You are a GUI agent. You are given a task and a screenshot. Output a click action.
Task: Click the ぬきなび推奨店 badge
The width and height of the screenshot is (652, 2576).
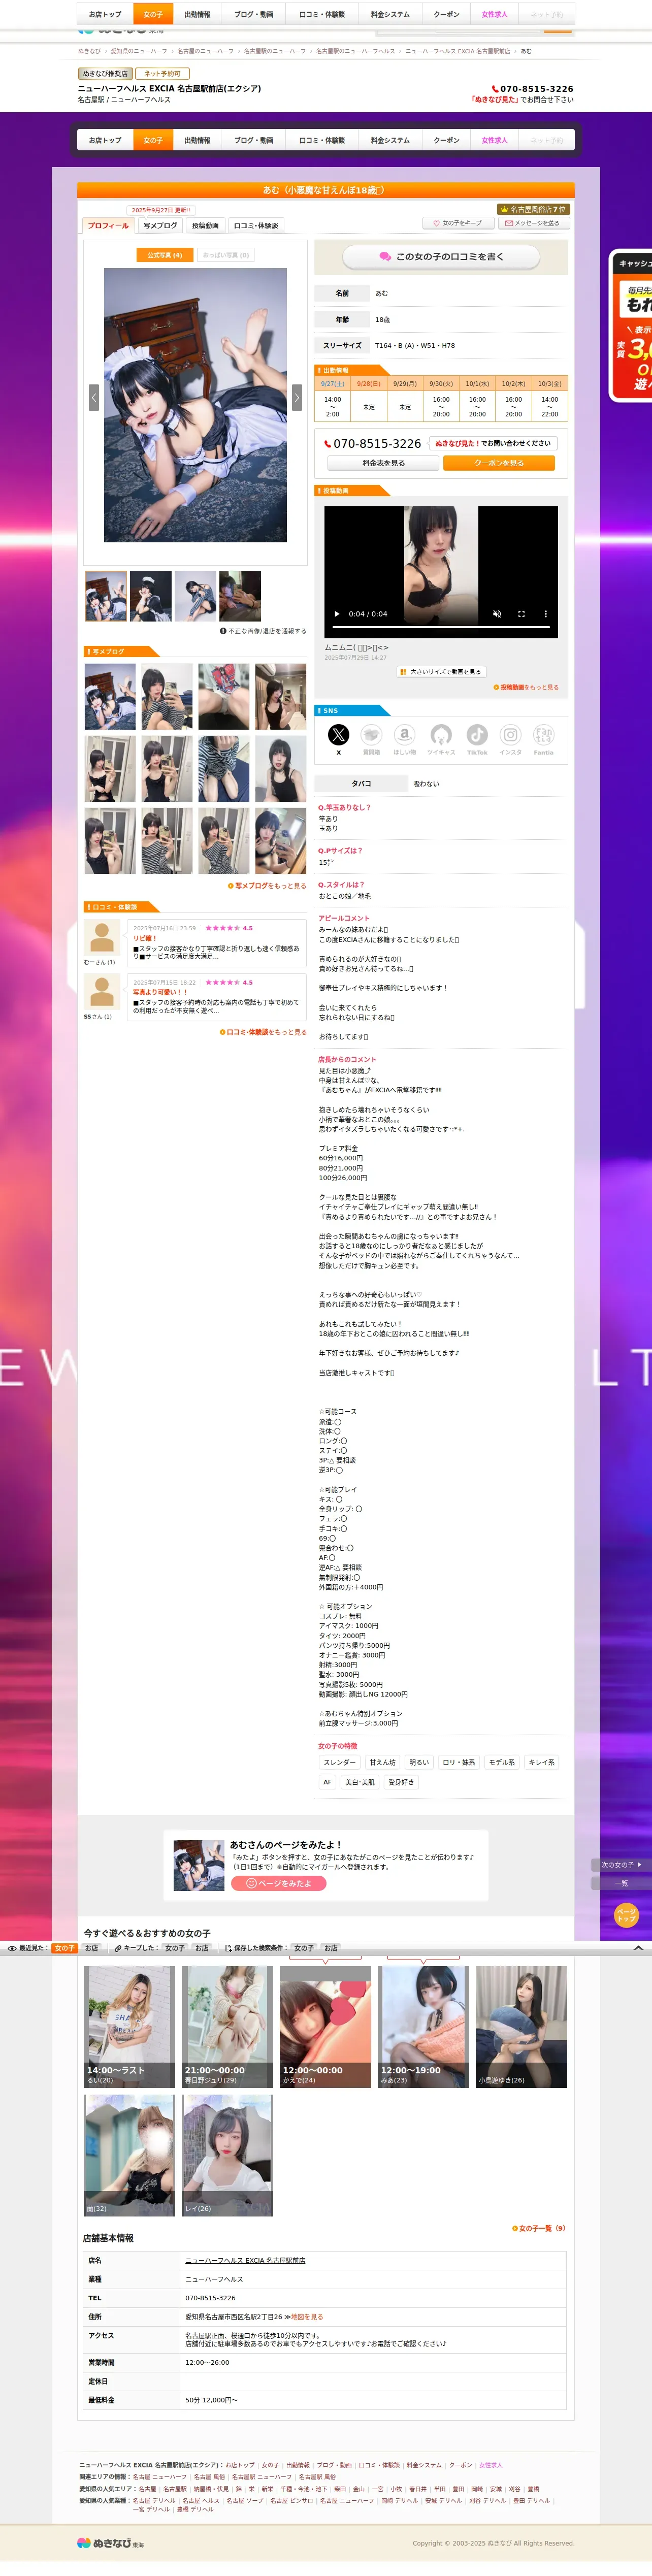(x=105, y=73)
